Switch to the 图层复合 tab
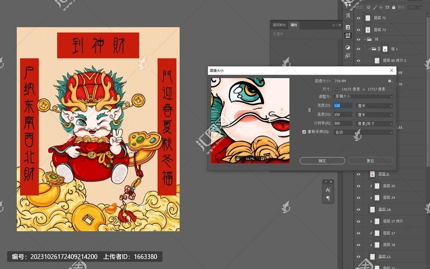Screen dimensions: 430x269 (x=279, y=25)
